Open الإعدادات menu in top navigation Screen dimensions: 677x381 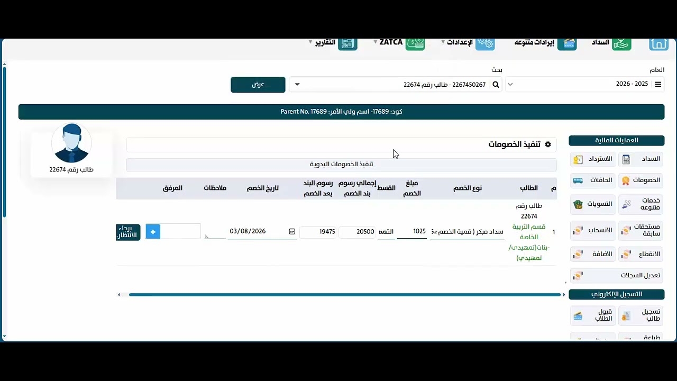[x=460, y=42]
